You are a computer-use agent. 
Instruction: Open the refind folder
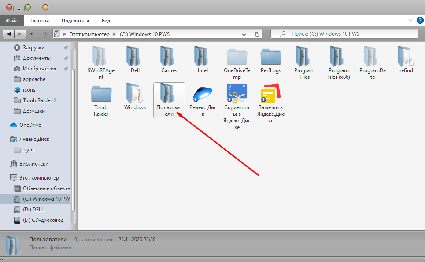[406, 56]
